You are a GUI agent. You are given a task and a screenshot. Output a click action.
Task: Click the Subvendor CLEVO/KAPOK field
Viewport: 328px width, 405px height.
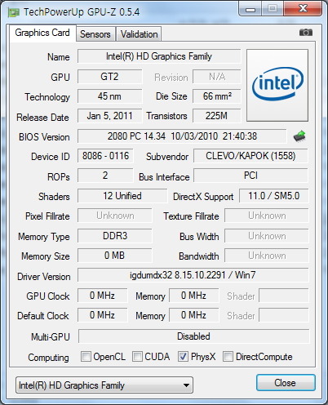[250, 156]
